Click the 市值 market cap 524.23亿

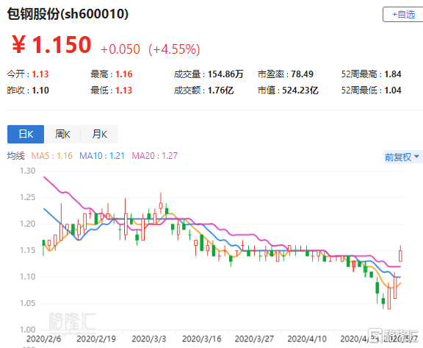[300, 90]
